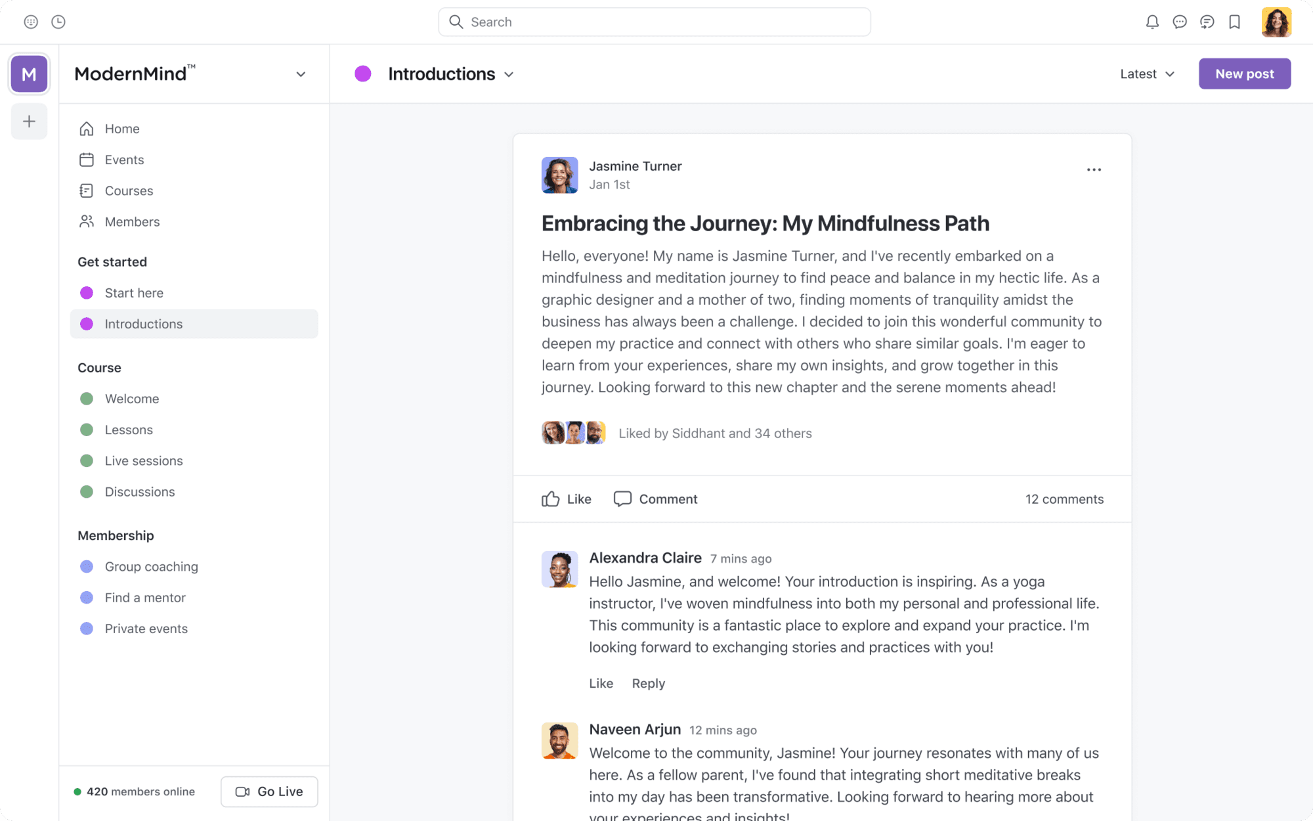Click the add new space plus icon
The height and width of the screenshot is (821, 1313).
(x=30, y=121)
